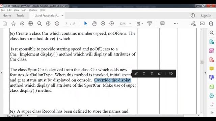This screenshot has height=121, width=216.
Task: Click the horizontal scrollbar thumb
Action: [x=110, y=116]
